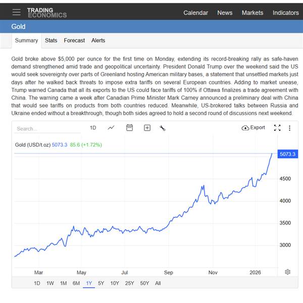Switch chart range to All

[158, 283]
